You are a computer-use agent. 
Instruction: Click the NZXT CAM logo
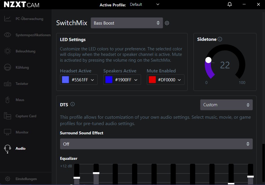pos(21,5)
